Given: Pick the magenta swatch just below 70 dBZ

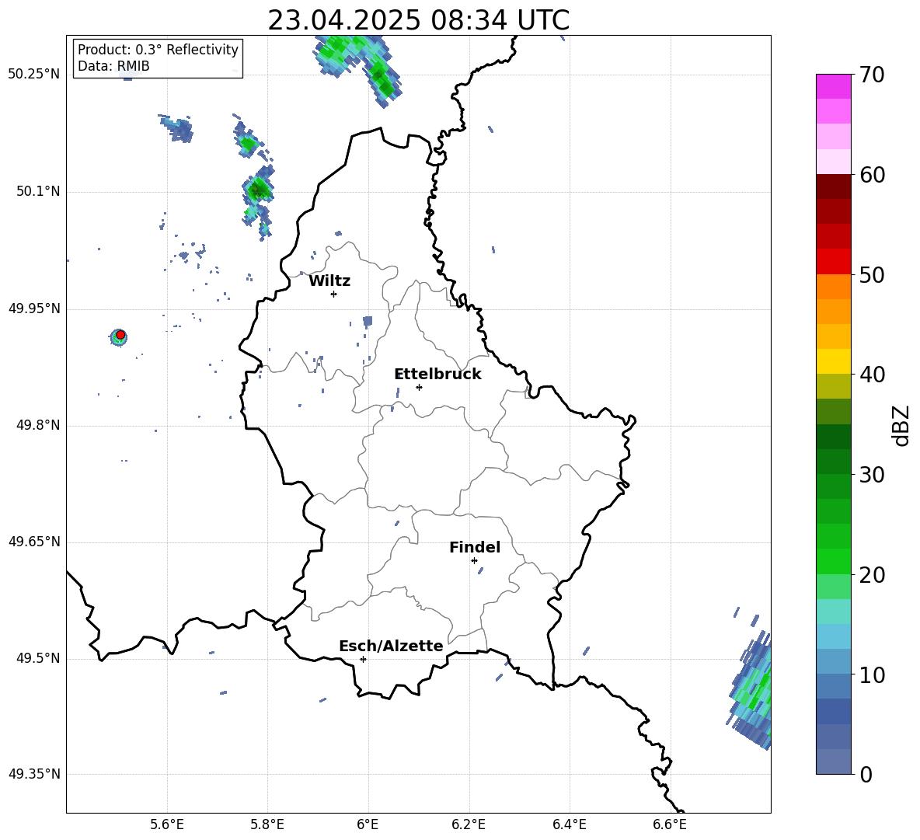Looking at the screenshot, I should click(x=834, y=87).
